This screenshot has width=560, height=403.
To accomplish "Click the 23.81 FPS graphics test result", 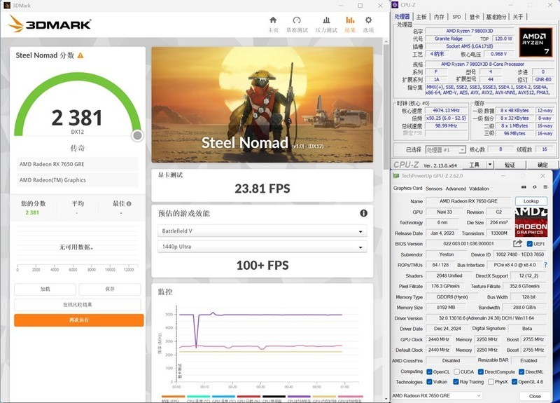I will 262,189.
